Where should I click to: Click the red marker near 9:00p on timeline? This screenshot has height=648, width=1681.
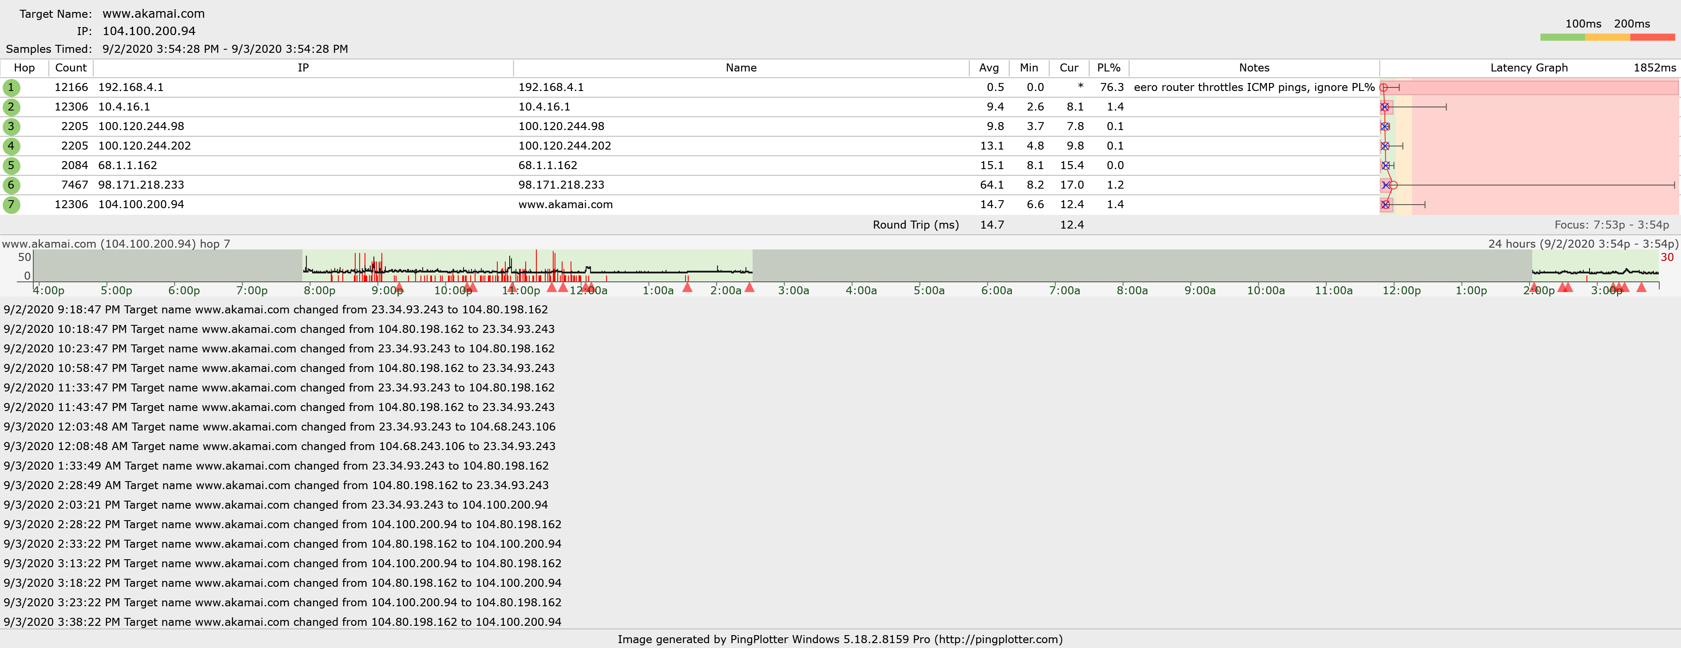tap(399, 287)
